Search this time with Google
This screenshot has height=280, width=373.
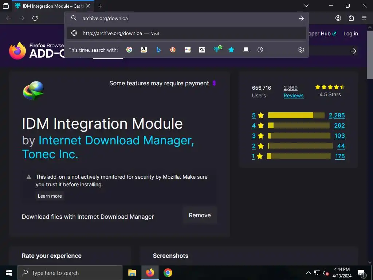point(129,50)
